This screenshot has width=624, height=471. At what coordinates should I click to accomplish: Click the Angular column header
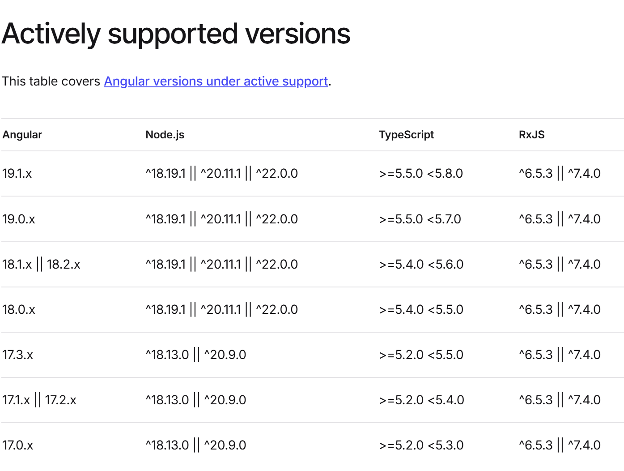coord(22,135)
